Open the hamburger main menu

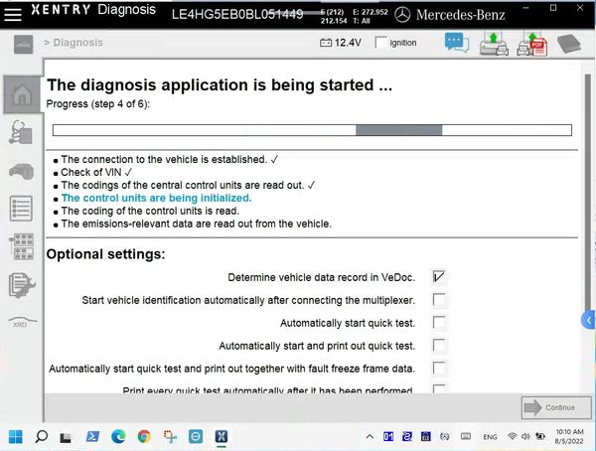pos(13,14)
